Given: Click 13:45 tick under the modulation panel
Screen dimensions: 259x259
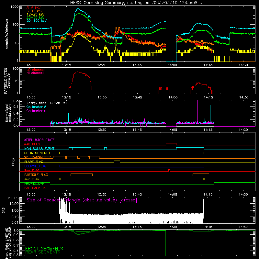Looking at the screenshot, I should [x=137, y=130].
